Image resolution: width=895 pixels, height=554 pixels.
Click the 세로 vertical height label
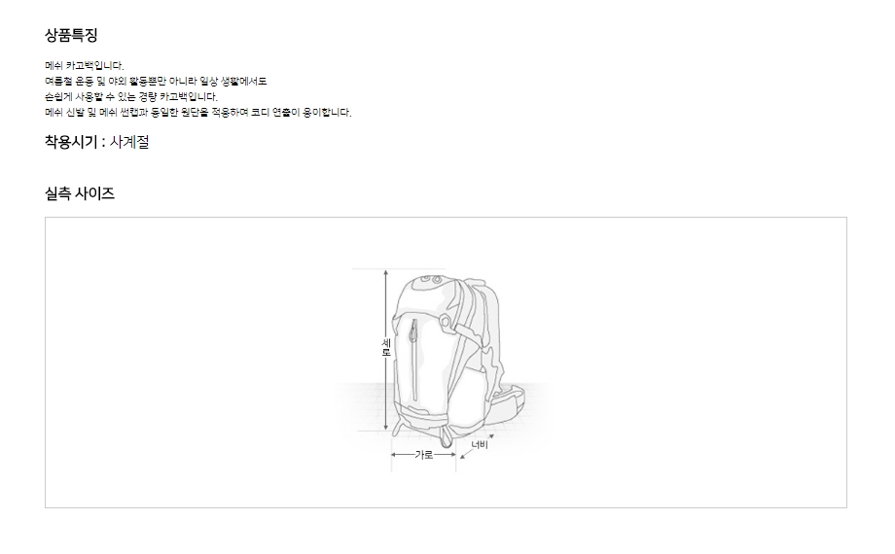coord(386,347)
